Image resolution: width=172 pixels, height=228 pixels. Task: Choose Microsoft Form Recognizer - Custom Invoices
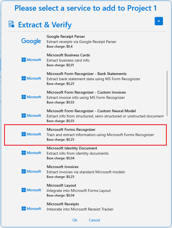86,92
